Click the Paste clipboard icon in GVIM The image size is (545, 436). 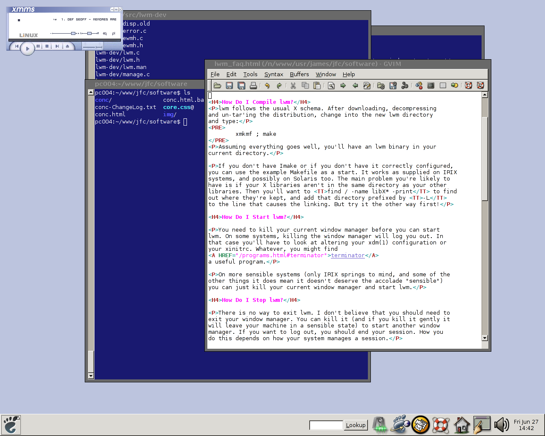click(317, 86)
